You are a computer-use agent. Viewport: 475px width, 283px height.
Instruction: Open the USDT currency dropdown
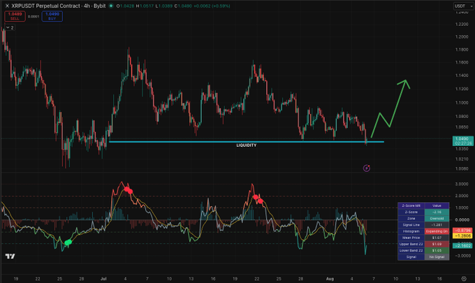(x=463, y=6)
